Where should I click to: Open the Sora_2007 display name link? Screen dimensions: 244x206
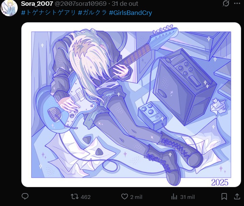coord(37,4)
